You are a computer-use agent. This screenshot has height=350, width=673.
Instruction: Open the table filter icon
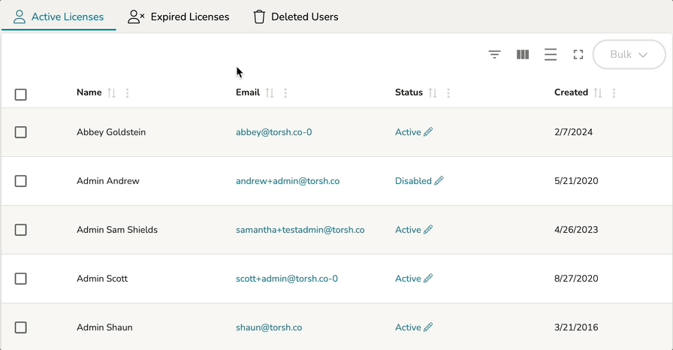point(494,55)
